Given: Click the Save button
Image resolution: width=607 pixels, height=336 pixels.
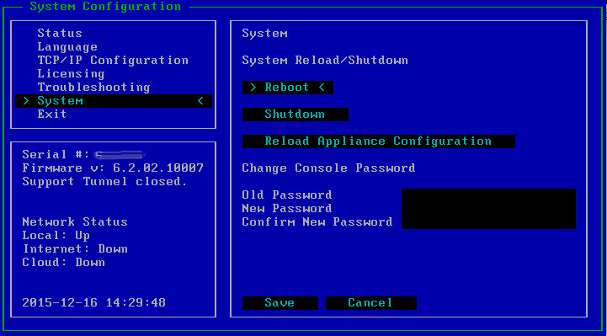Looking at the screenshot, I should (280, 303).
